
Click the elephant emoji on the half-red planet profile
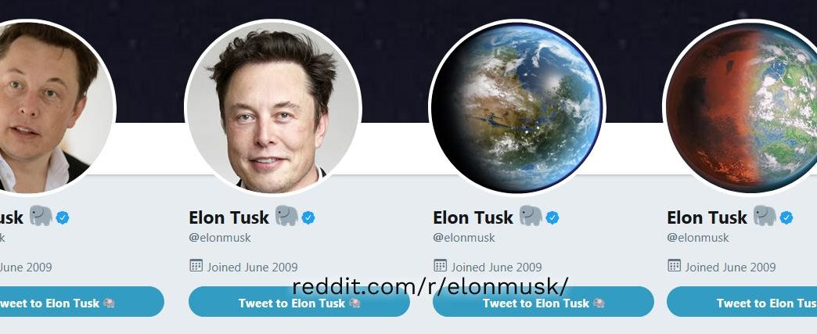click(765, 216)
